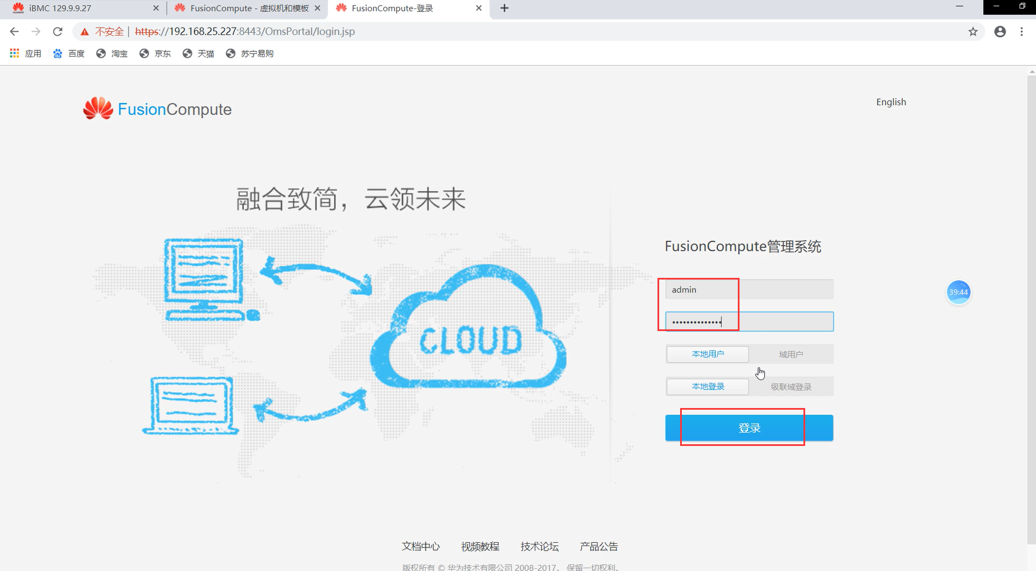The image size is (1036, 571).
Task: Reload the page with refresh icon
Action: click(57, 32)
